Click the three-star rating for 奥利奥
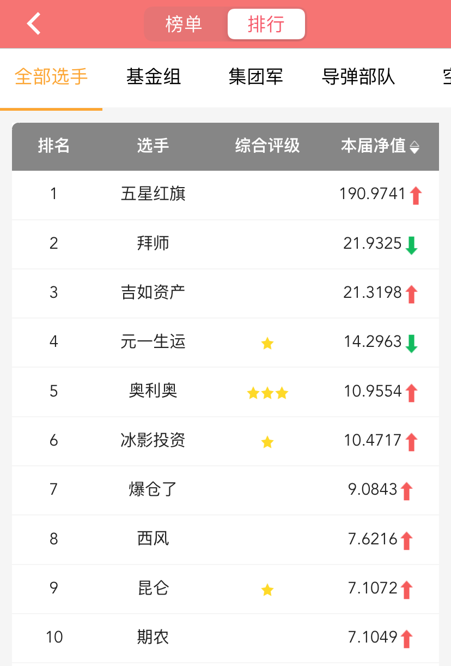The image size is (451, 666). coord(267,393)
